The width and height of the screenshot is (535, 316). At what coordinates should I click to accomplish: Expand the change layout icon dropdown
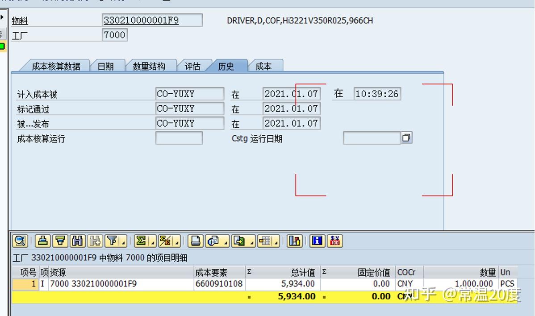coord(276,244)
